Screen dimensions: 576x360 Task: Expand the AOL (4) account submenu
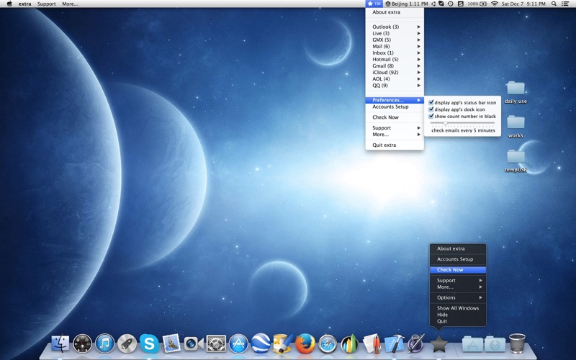[395, 79]
